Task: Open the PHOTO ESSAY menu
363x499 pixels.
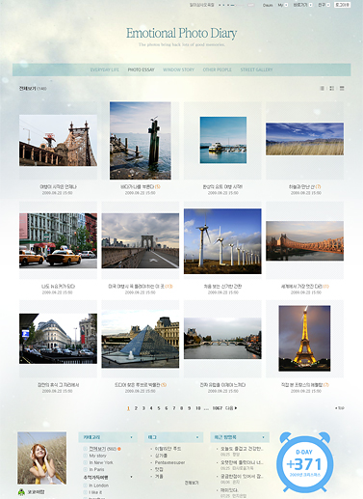Action: (142, 69)
